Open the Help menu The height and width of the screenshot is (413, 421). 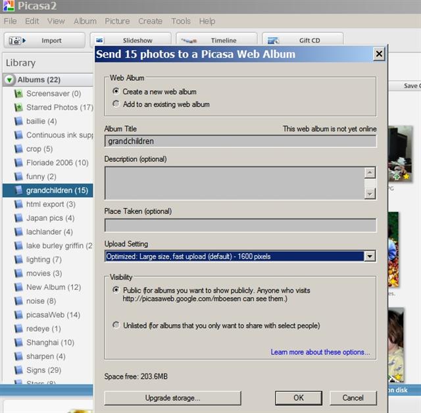click(x=207, y=21)
